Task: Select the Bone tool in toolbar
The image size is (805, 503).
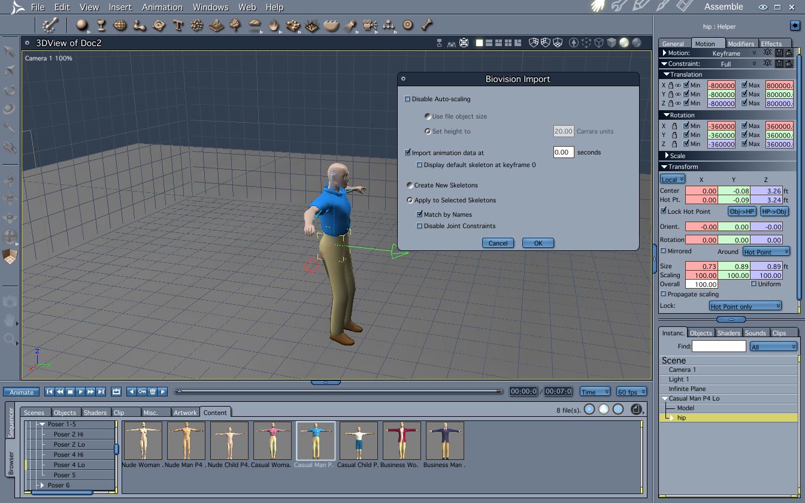Action: tap(426, 25)
